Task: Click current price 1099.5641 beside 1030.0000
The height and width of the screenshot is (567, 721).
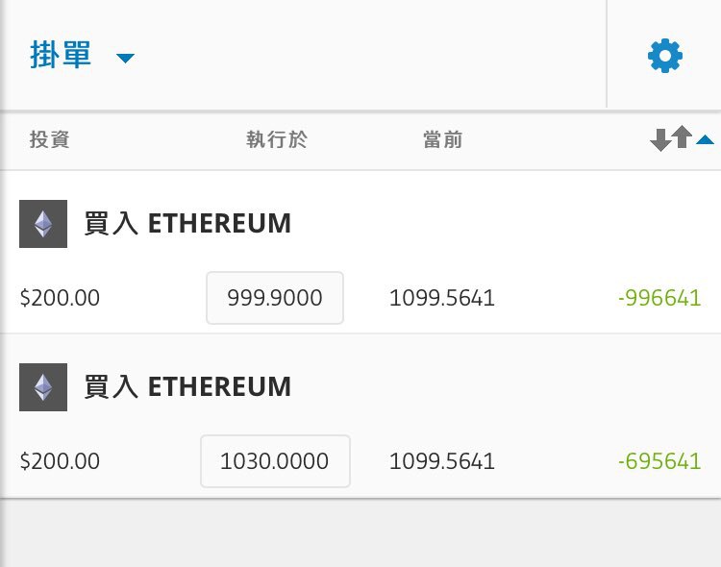Action: pyautogui.click(x=442, y=461)
